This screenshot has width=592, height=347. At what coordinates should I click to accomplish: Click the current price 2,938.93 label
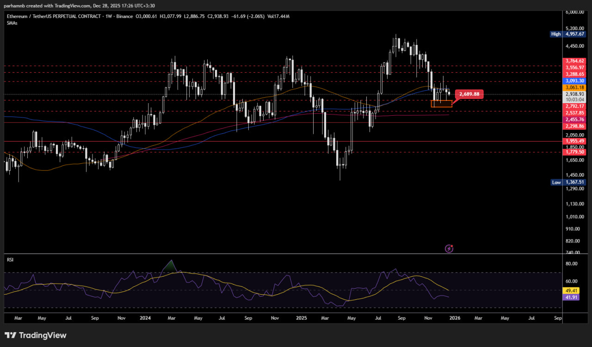click(575, 94)
